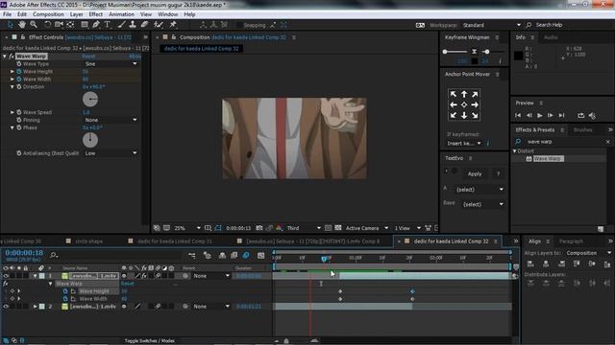Select the Unified Camera tool
The height and width of the screenshot is (345, 615).
(x=59, y=25)
